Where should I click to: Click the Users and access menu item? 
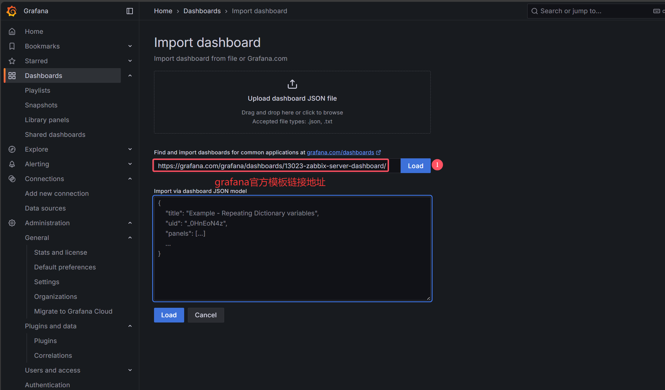point(53,370)
